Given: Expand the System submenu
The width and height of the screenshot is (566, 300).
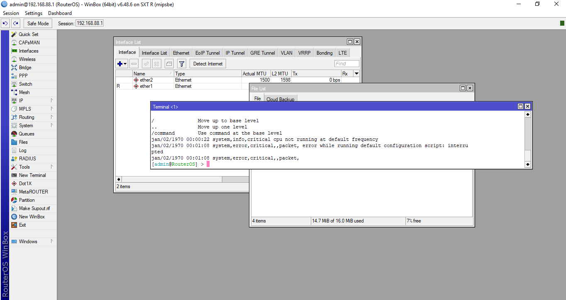Looking at the screenshot, I should [x=52, y=126].
